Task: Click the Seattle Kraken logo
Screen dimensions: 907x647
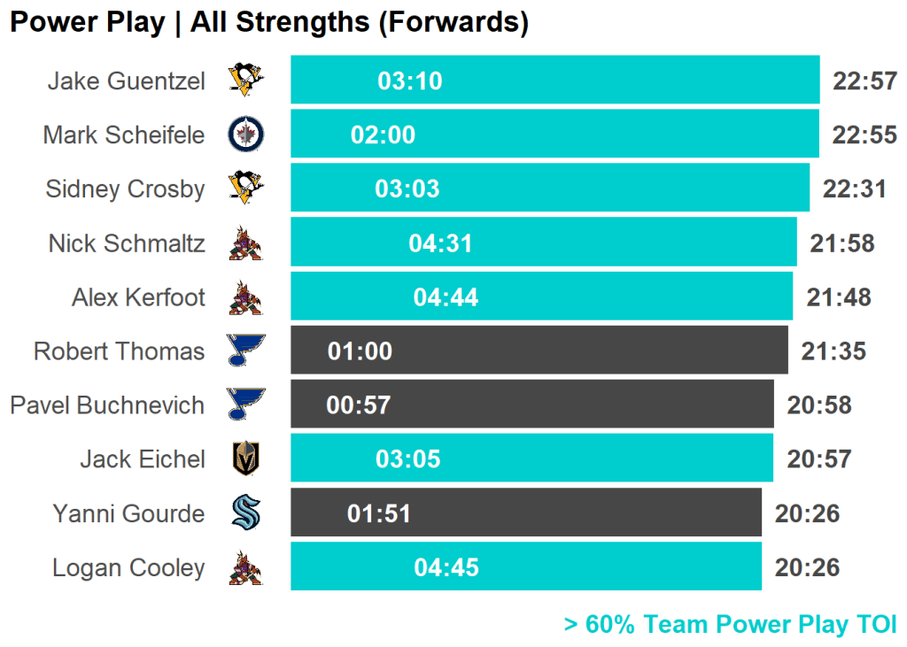Action: pos(246,512)
